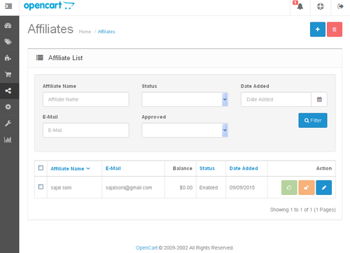
Task: Click the Affiliate List panel heading
Action: [x=65, y=58]
